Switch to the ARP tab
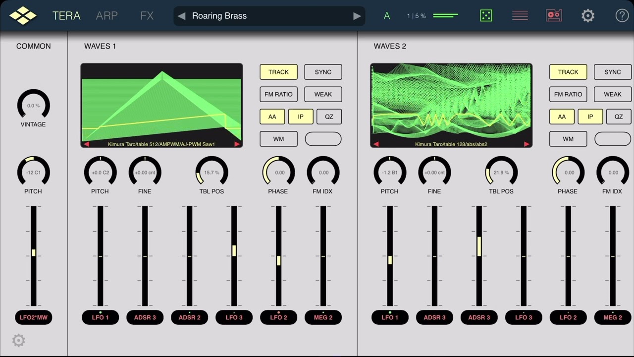 [106, 16]
